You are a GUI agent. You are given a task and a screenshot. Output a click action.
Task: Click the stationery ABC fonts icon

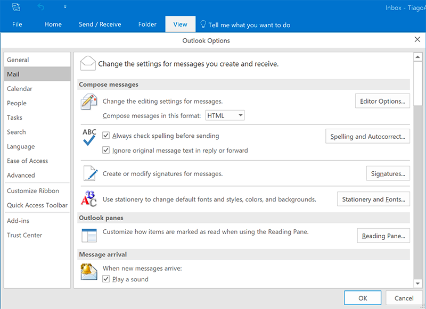pyautogui.click(x=88, y=199)
